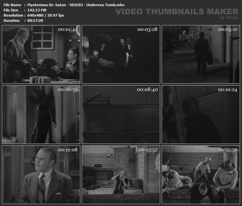Select the thumbnail at 00:08:40
The width and height of the screenshot is (242, 206).
point(121,115)
